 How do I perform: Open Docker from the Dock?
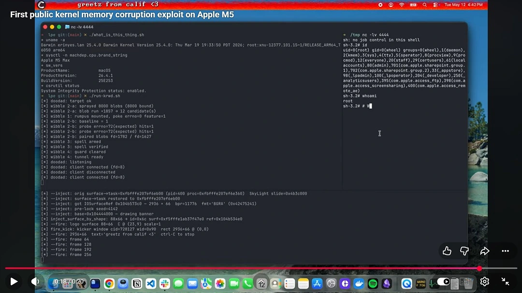pyautogui.click(x=359, y=283)
